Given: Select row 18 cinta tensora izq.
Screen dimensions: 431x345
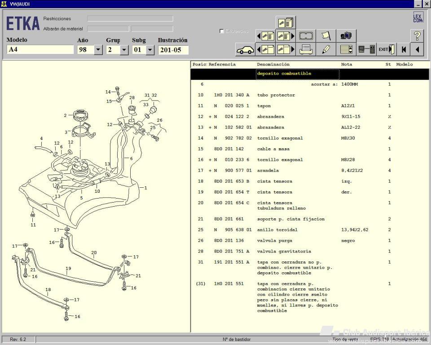Looking at the screenshot, I should tap(309, 181).
